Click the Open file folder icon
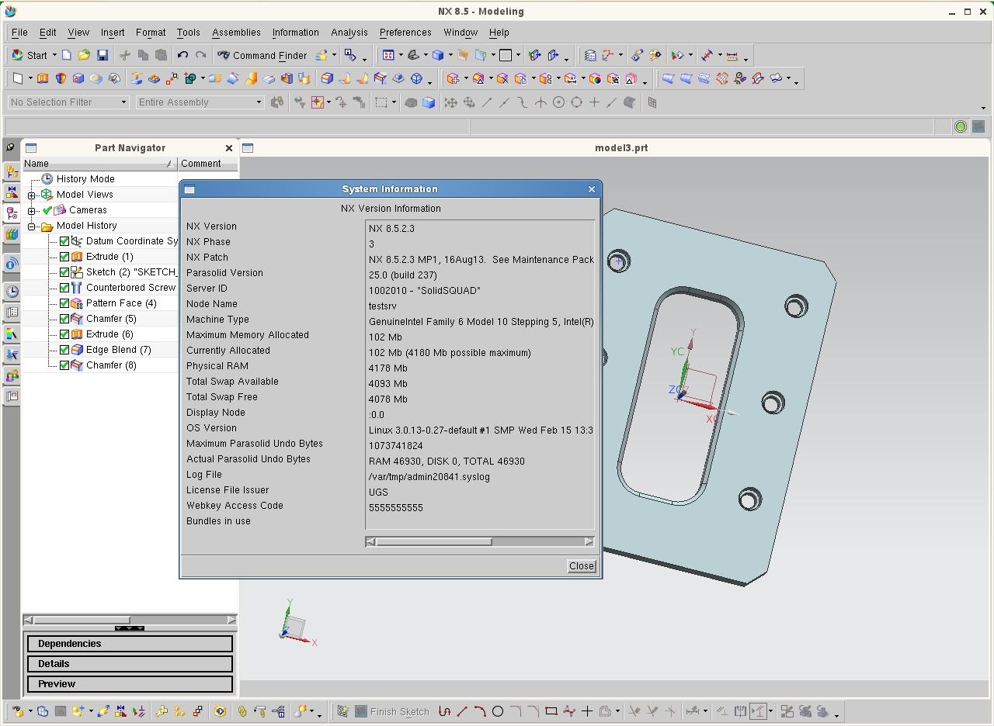Image resolution: width=994 pixels, height=726 pixels. click(x=84, y=55)
